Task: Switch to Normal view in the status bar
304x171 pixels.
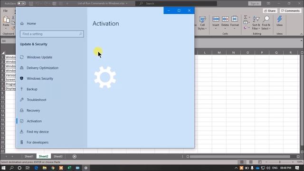Action: [242, 162]
